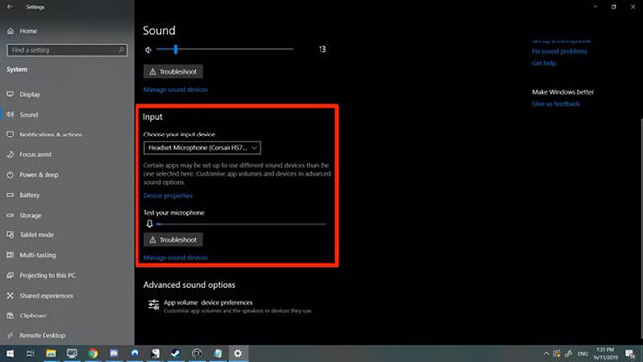Image resolution: width=643 pixels, height=362 pixels.
Task: Open the Windows Start menu
Action: point(10,353)
